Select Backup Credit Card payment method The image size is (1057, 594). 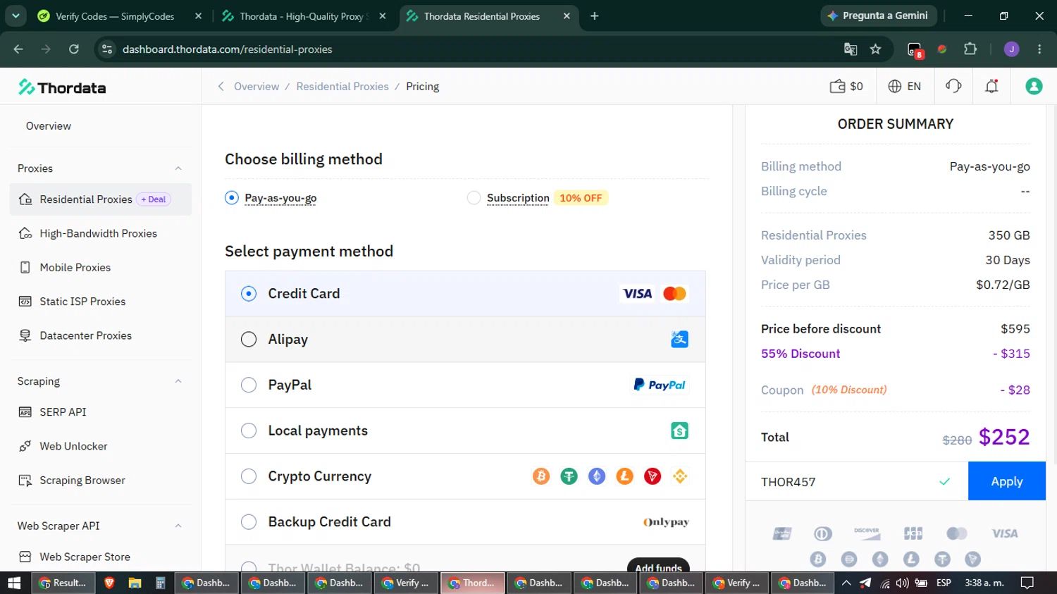coord(465,522)
